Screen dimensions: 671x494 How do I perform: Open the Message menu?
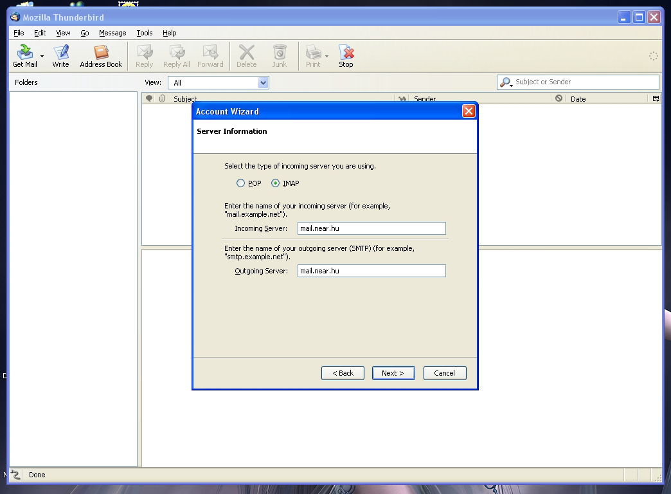click(112, 33)
